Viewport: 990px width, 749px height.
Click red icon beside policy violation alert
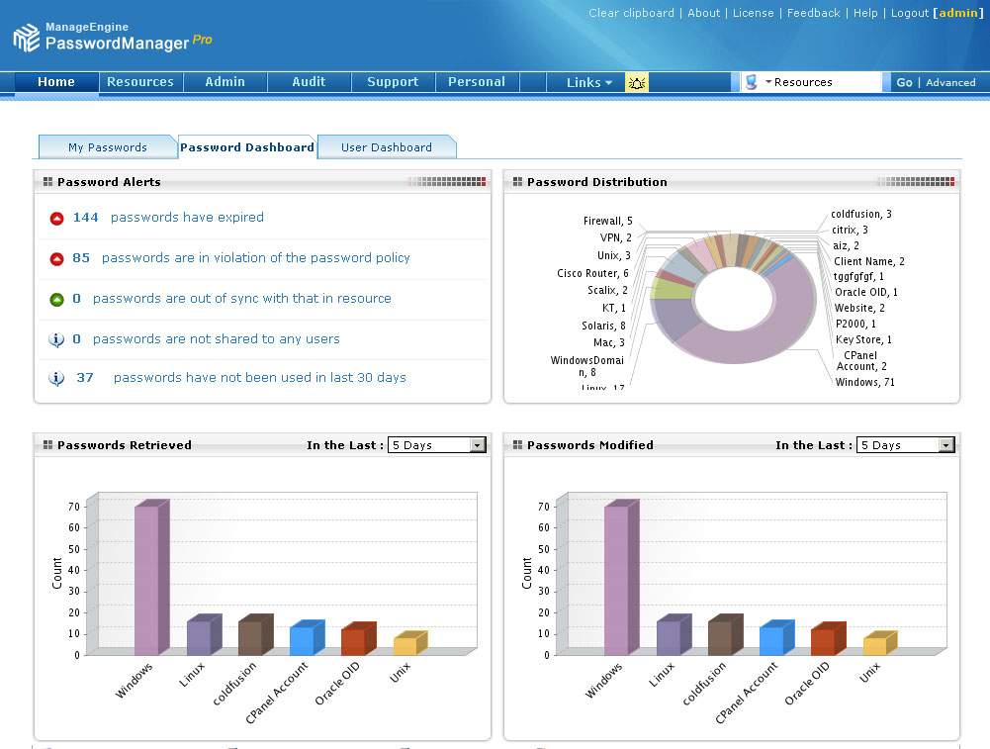pyautogui.click(x=56, y=259)
